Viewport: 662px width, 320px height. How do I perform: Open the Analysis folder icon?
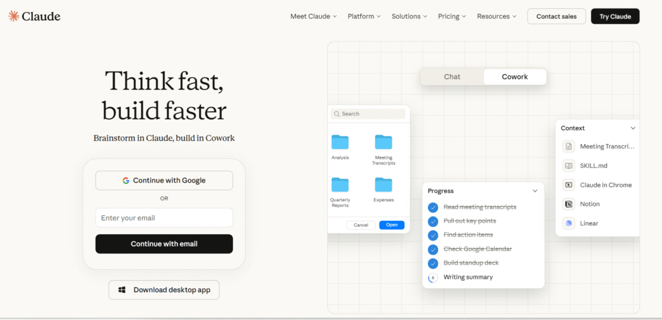[340, 142]
